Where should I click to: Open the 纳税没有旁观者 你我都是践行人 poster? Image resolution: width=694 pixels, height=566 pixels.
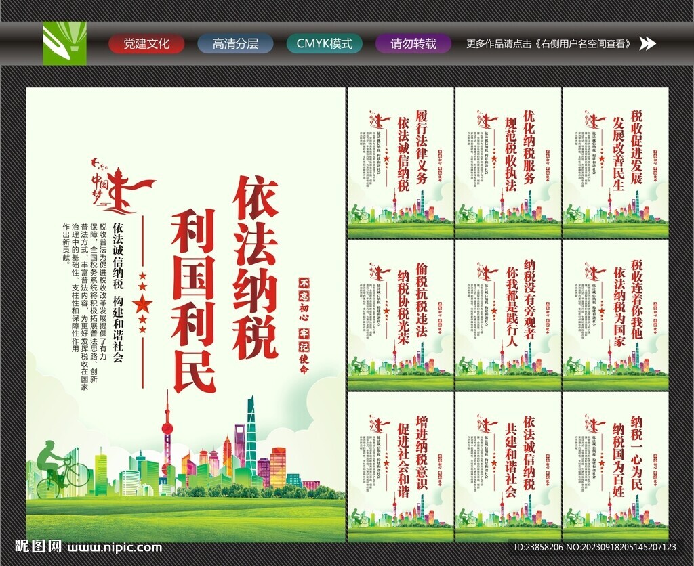pos(508,315)
